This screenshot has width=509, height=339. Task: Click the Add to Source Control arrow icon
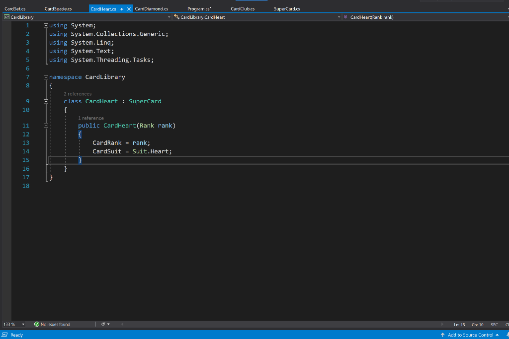click(x=442, y=335)
